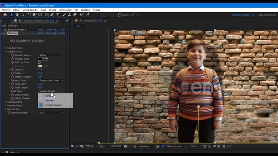278x156 pixels.
Task: Click the reset exposure icon
Action: (x=224, y=146)
